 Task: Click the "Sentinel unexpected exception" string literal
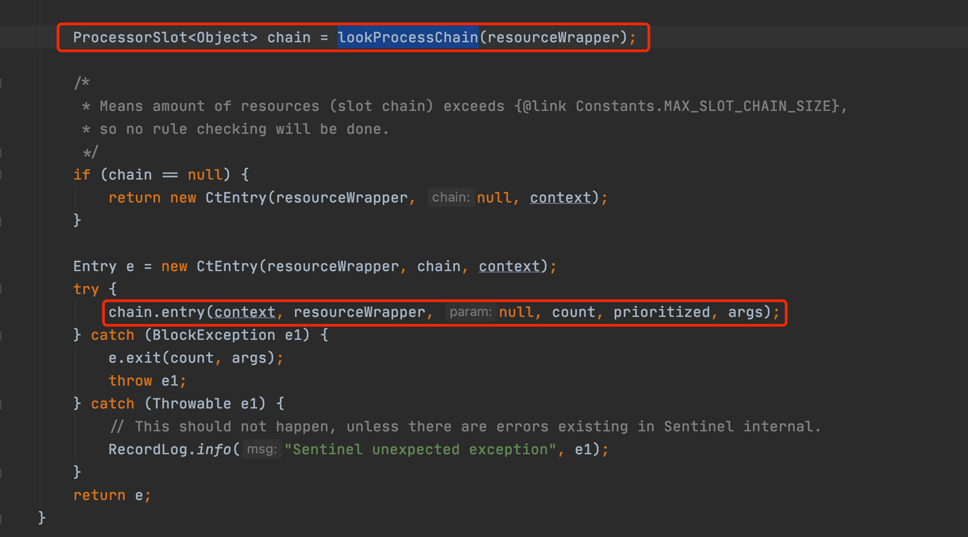pos(420,449)
